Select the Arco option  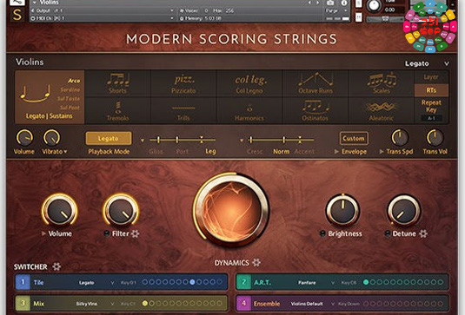pos(74,81)
